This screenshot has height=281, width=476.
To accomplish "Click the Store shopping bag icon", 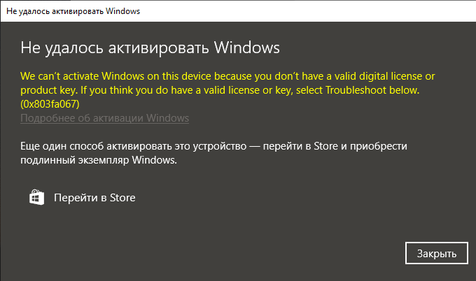I will tap(36, 197).
